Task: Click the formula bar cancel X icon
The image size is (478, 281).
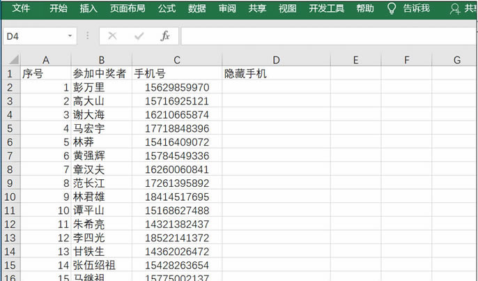Action: [112, 36]
